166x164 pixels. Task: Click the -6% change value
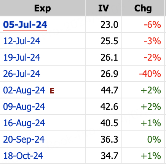(x=152, y=25)
